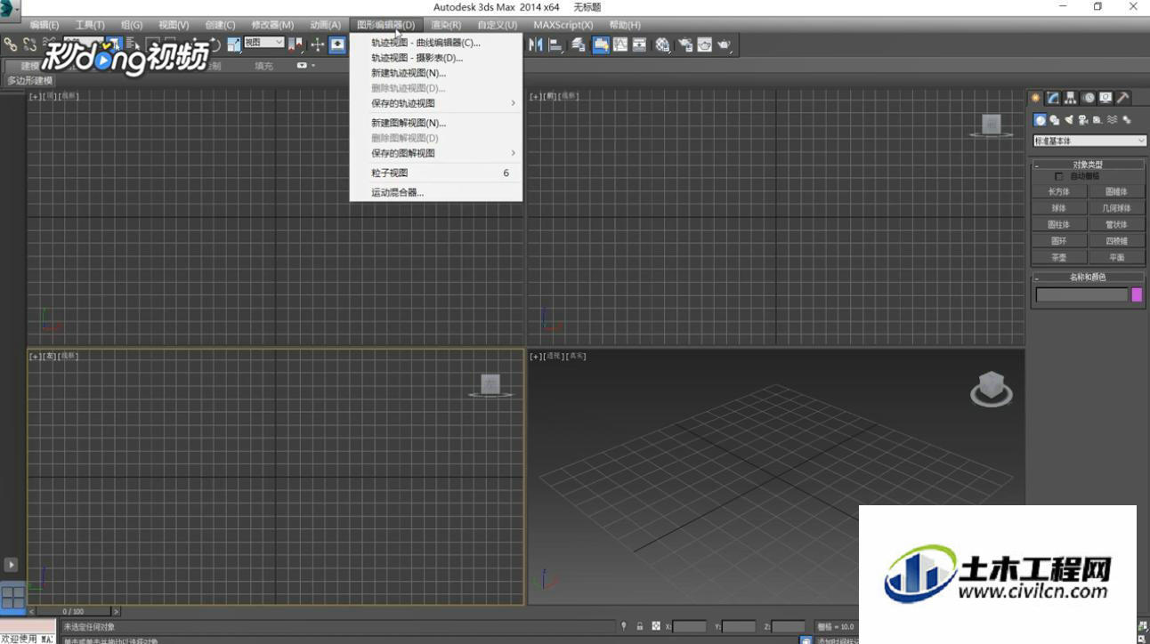Select the four-viewport layout thumbnail
The image size is (1150, 644).
(12, 597)
